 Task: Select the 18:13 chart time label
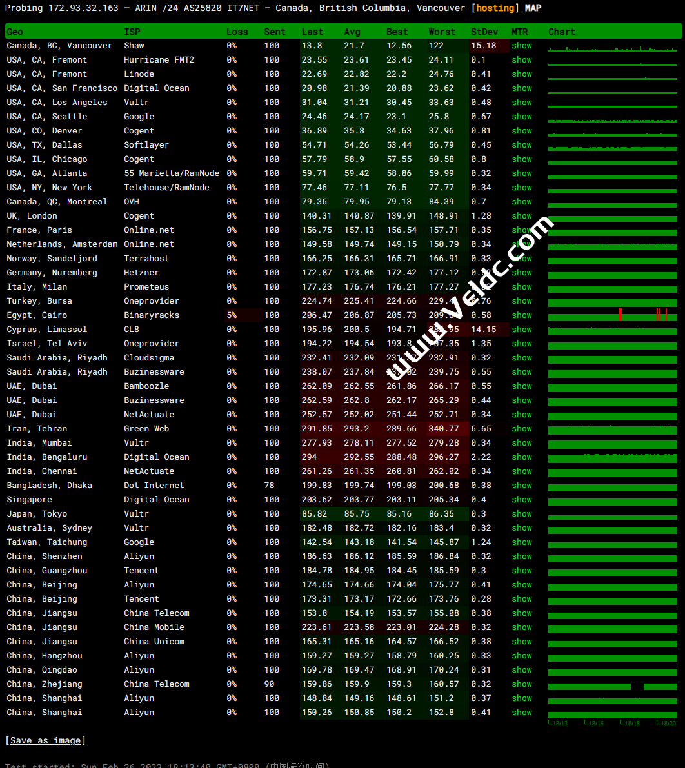[x=560, y=723]
